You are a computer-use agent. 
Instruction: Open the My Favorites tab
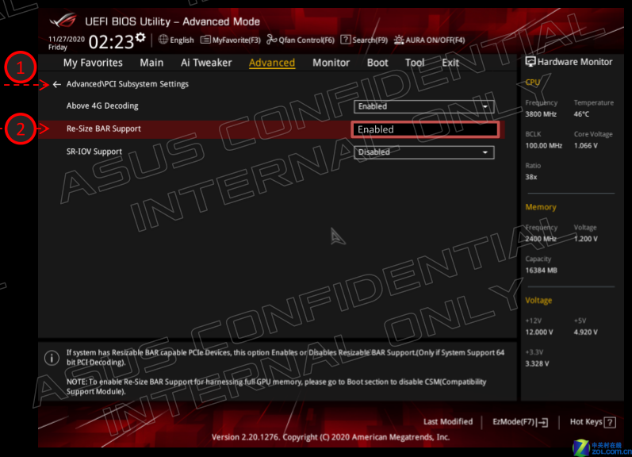pos(93,63)
